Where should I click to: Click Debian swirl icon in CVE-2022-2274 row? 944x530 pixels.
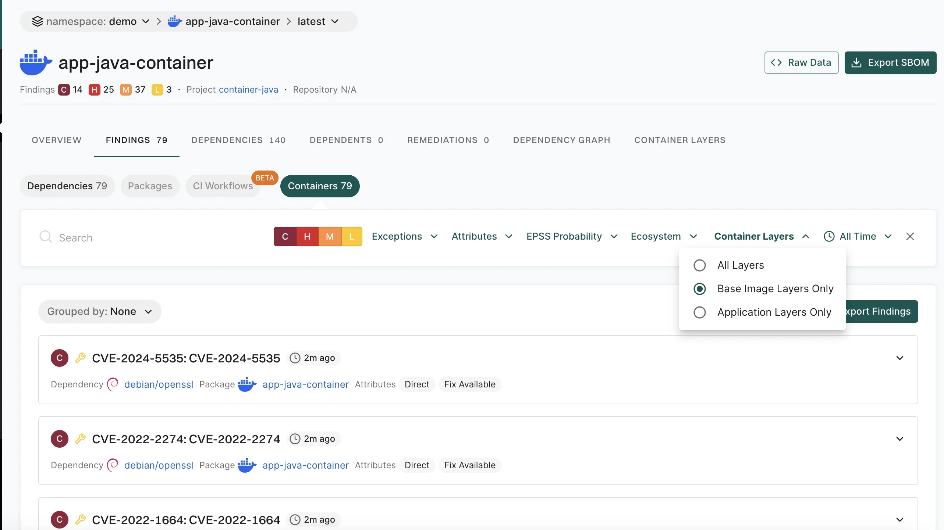113,465
